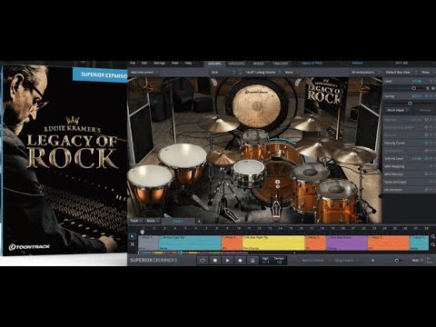Select the scissors cut tool in song track
Image resolution: width=436 pixels, height=327 pixels.
point(133,244)
